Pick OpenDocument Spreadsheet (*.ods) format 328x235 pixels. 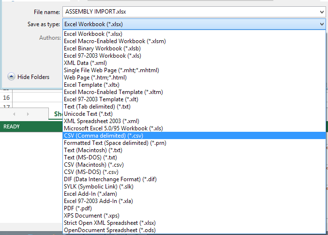[x=110, y=230]
